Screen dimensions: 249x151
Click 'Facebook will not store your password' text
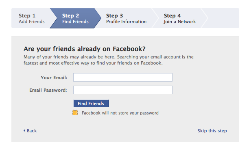click(120, 113)
